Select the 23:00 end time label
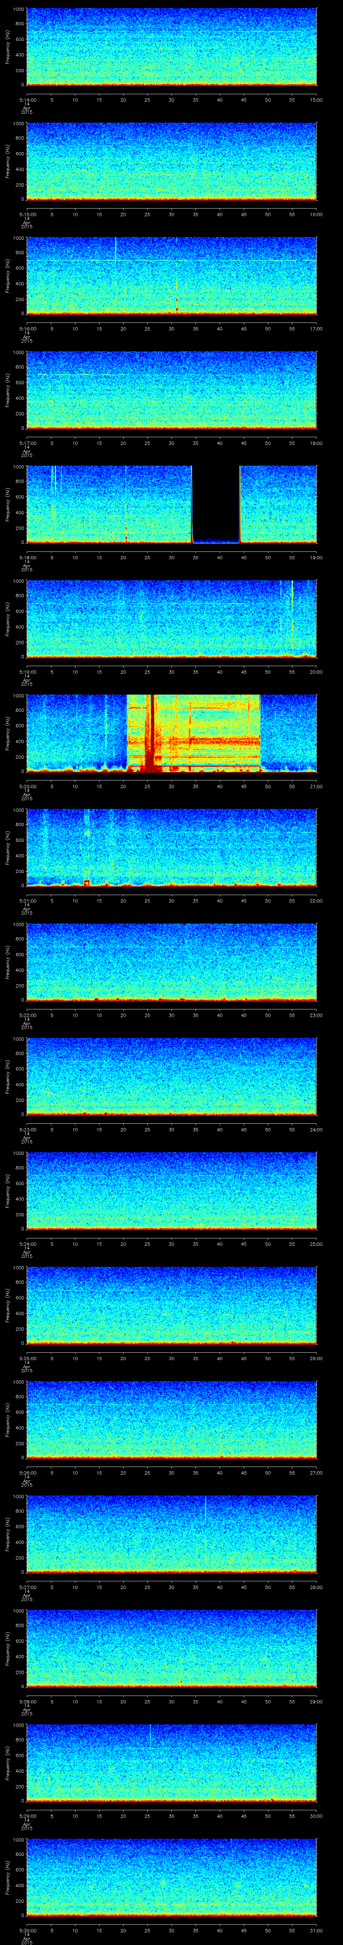 coord(317,1015)
